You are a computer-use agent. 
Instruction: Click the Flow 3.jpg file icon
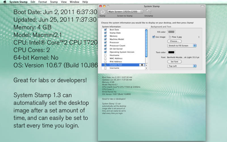pos(169,37)
